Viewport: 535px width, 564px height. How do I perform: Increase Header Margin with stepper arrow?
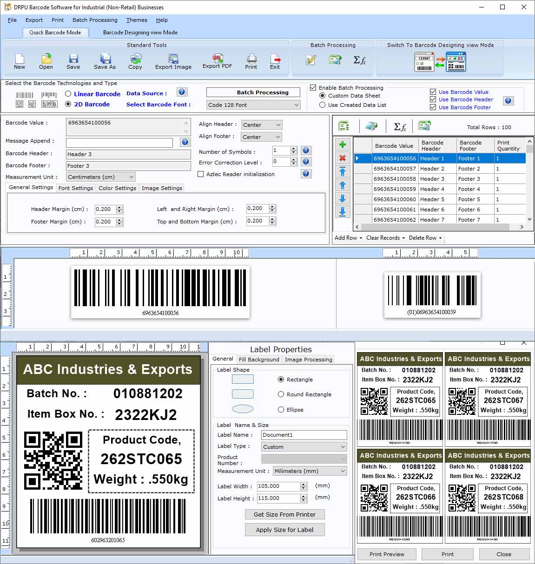coord(119,207)
